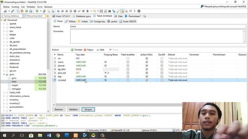Click Tambah to add a column
248x139 pixels.
point(77,50)
